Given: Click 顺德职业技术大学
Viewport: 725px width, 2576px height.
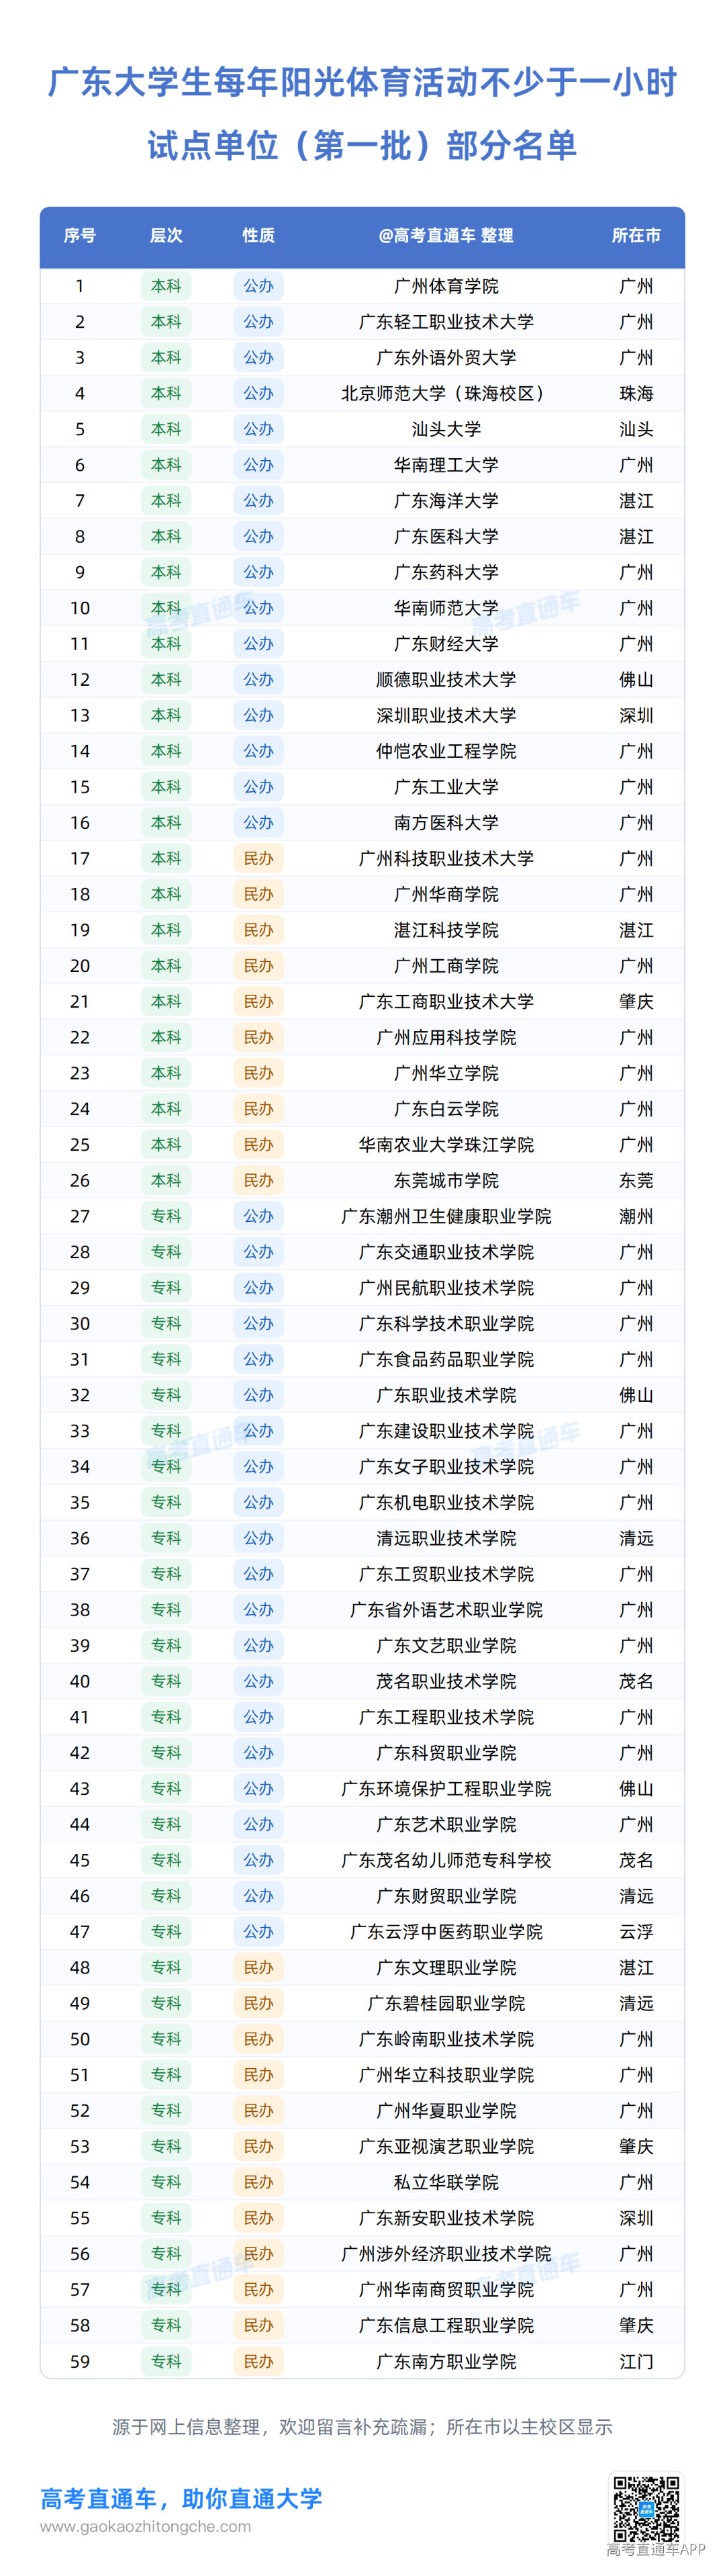Looking at the screenshot, I should coord(446,679).
